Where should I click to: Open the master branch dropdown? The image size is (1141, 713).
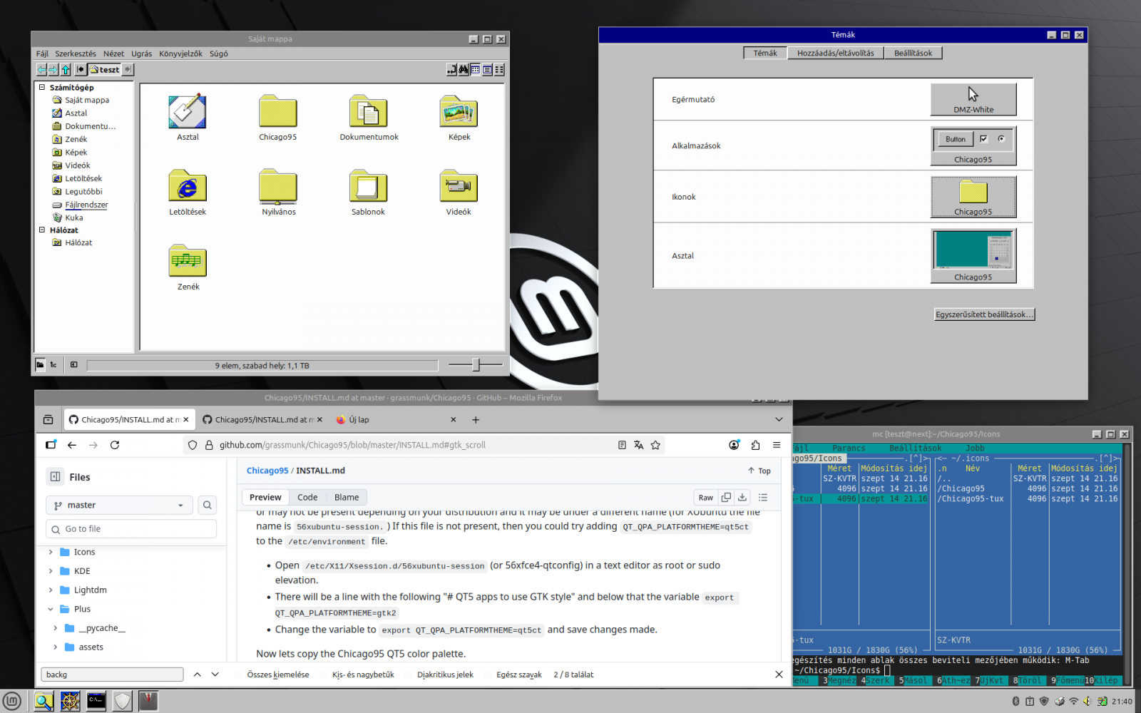[x=119, y=505]
